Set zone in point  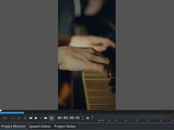tap(19, 118)
